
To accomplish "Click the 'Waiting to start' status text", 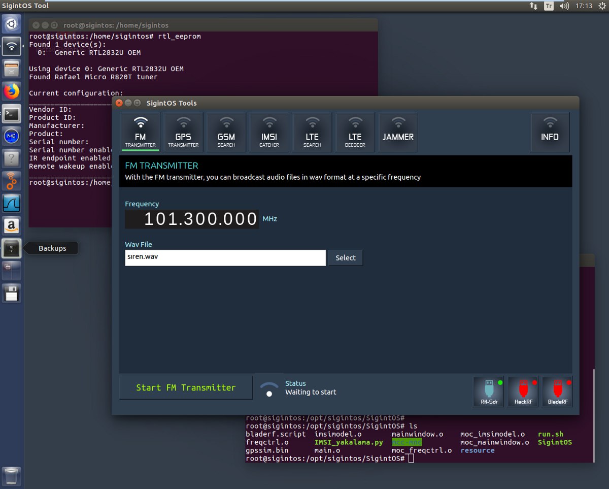I will 311,392.
